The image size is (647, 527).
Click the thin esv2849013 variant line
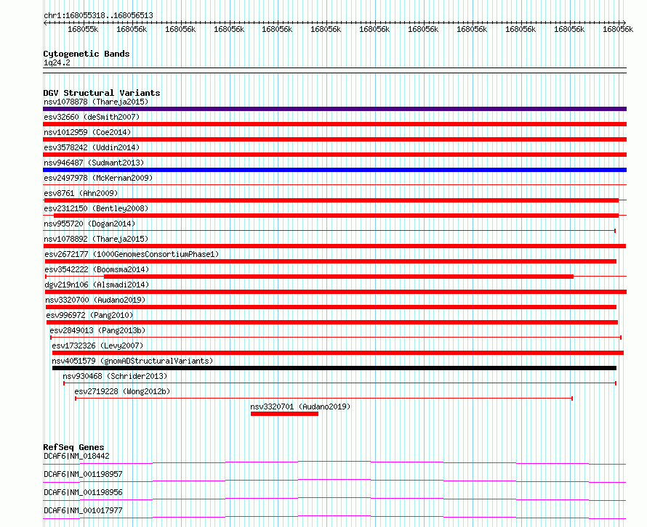[336, 338]
